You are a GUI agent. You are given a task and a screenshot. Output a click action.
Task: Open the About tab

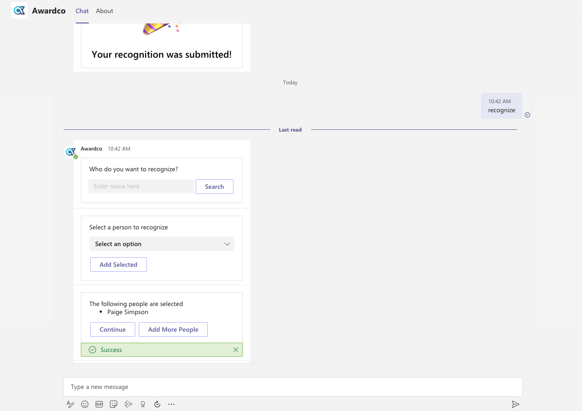105,11
